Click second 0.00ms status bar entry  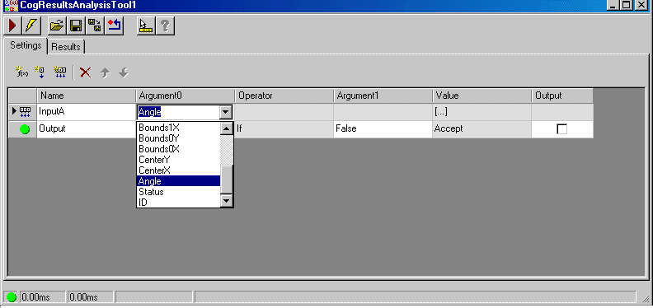pyautogui.click(x=90, y=297)
